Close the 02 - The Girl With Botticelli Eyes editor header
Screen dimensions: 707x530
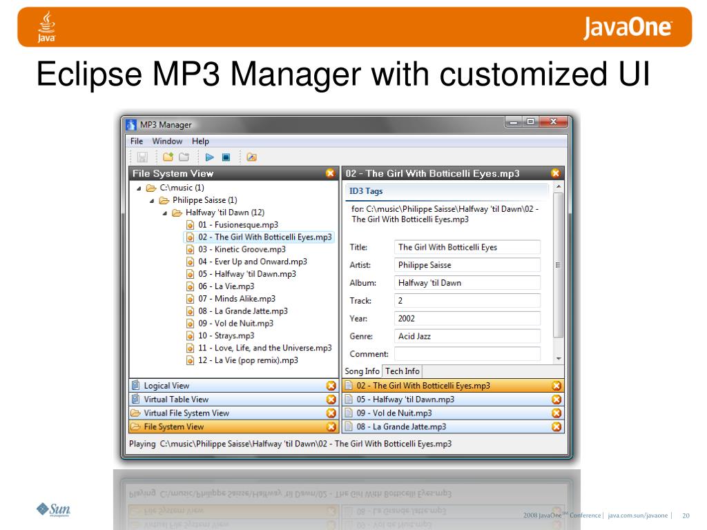pos(556,173)
